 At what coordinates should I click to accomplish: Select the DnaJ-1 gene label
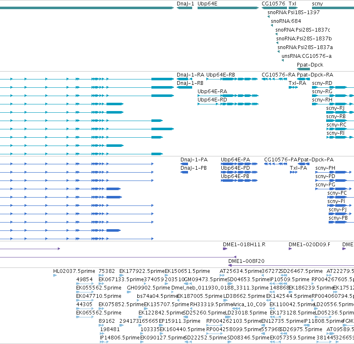pos(185,4)
